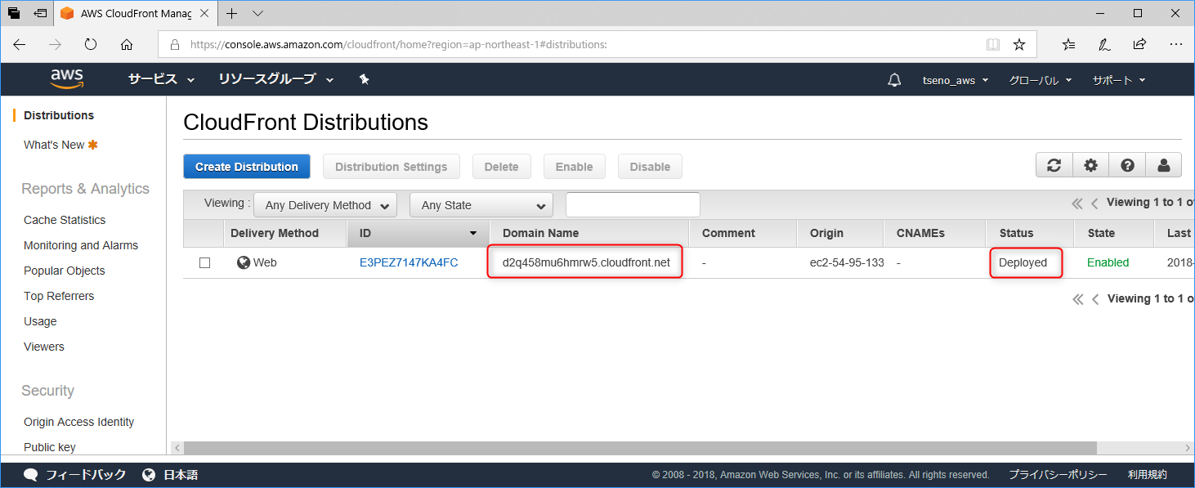Go to first page double-arrow below table
Image resolution: width=1195 pixels, height=488 pixels.
pyautogui.click(x=1078, y=299)
